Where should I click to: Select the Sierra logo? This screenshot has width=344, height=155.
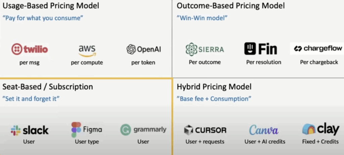pos(205,49)
